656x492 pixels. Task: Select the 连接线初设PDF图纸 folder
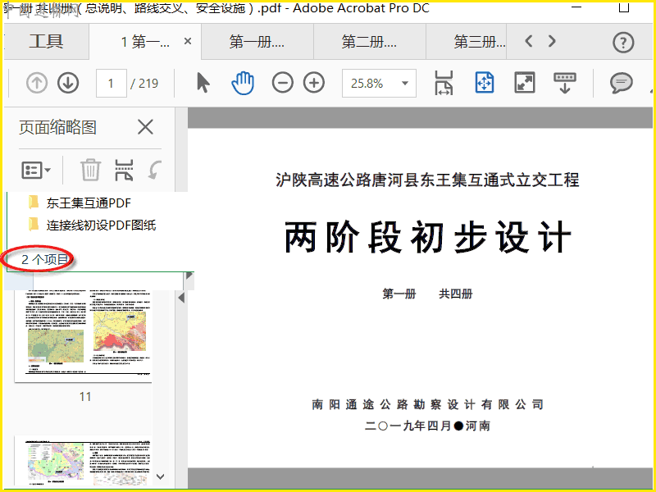tap(92, 225)
